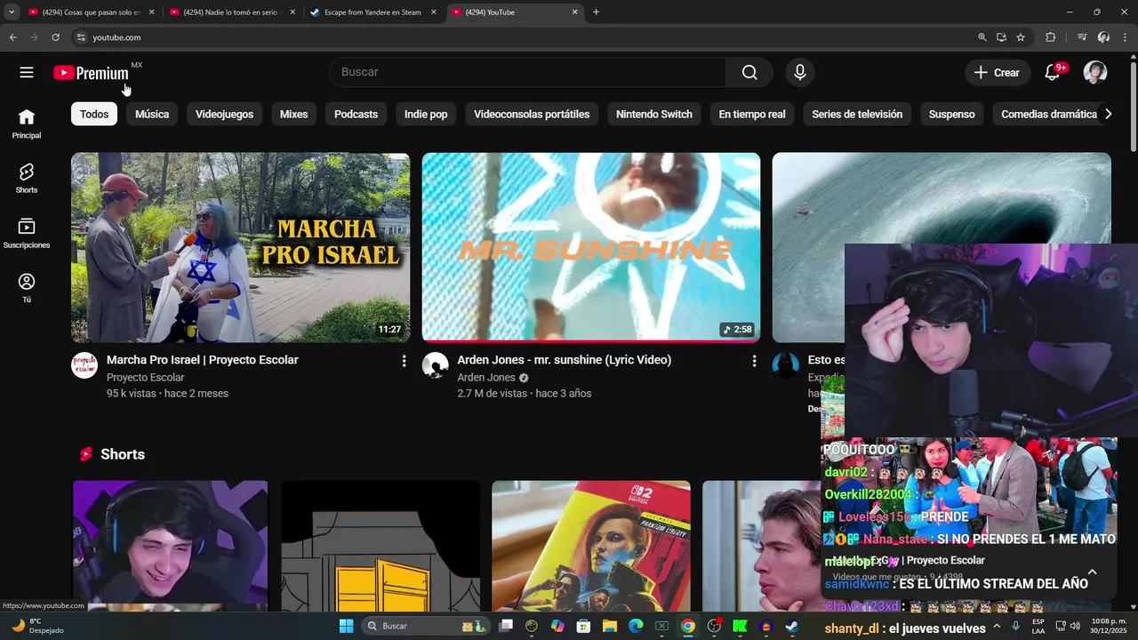Open Microsoft Edge from taskbar
The height and width of the screenshot is (640, 1138).
tap(636, 626)
